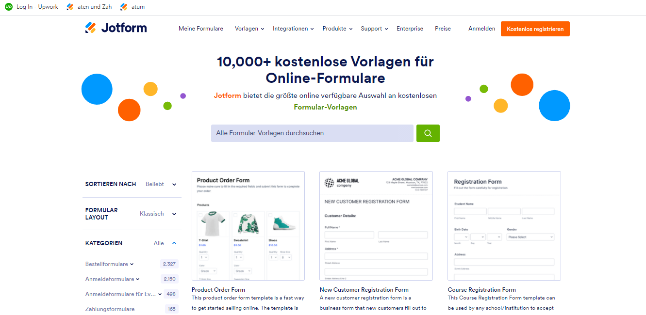Open the Upwork Log In bookmark
Image resolution: width=646 pixels, height=315 pixels.
point(32,7)
